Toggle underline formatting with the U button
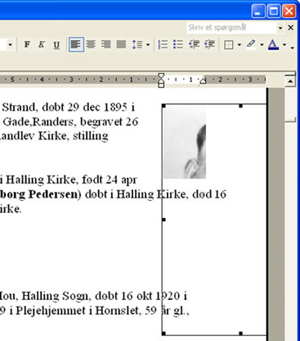Image resolution: width=300 pixels, height=341 pixels. coord(56,44)
